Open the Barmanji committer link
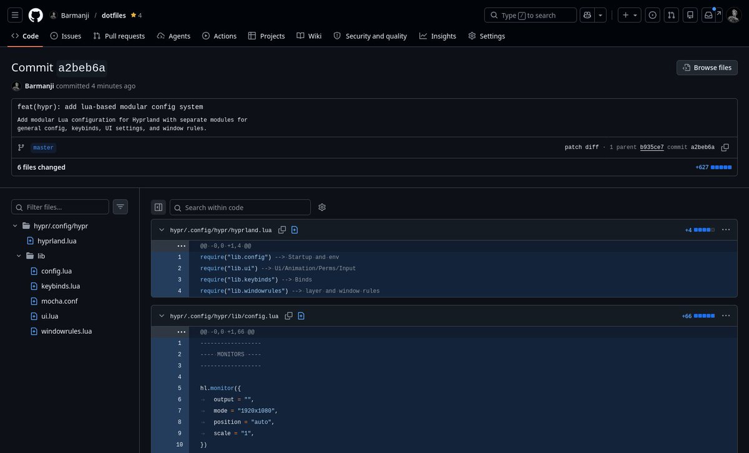 pos(39,86)
